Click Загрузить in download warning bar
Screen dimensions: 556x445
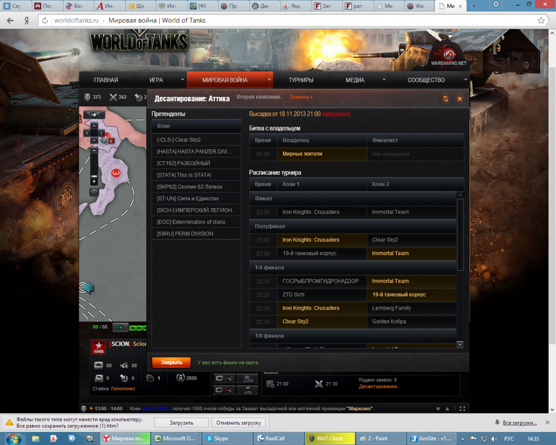coord(181,423)
